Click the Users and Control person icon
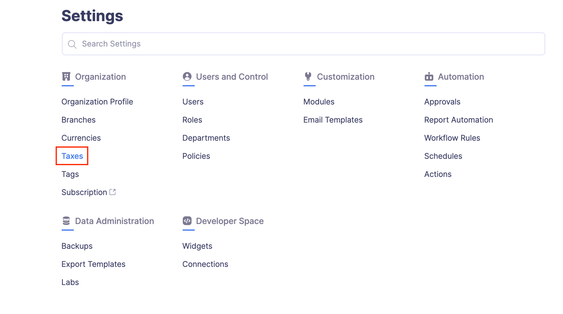Image resolution: width=563 pixels, height=314 pixels. 187,77
